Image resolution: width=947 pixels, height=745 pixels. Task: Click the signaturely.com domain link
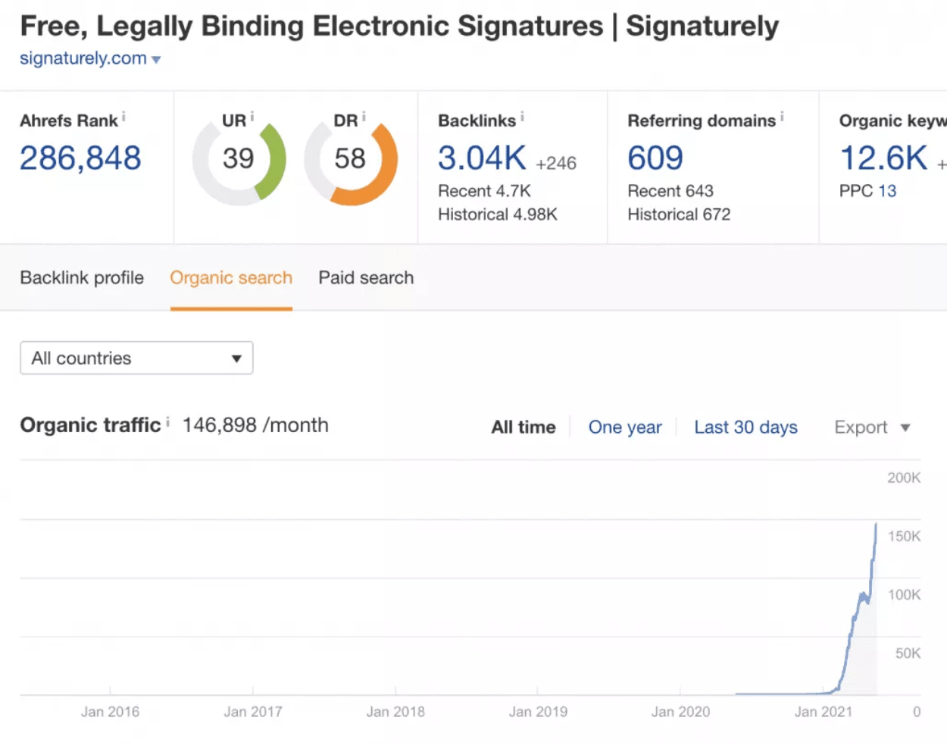click(83, 58)
